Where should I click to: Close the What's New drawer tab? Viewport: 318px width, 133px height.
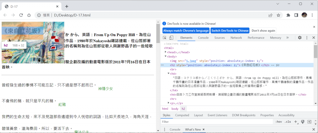point(204,129)
